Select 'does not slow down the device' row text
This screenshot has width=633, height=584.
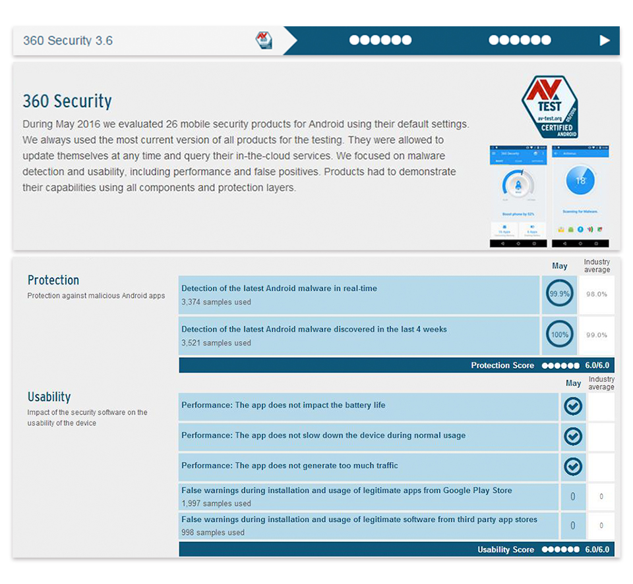point(323,436)
